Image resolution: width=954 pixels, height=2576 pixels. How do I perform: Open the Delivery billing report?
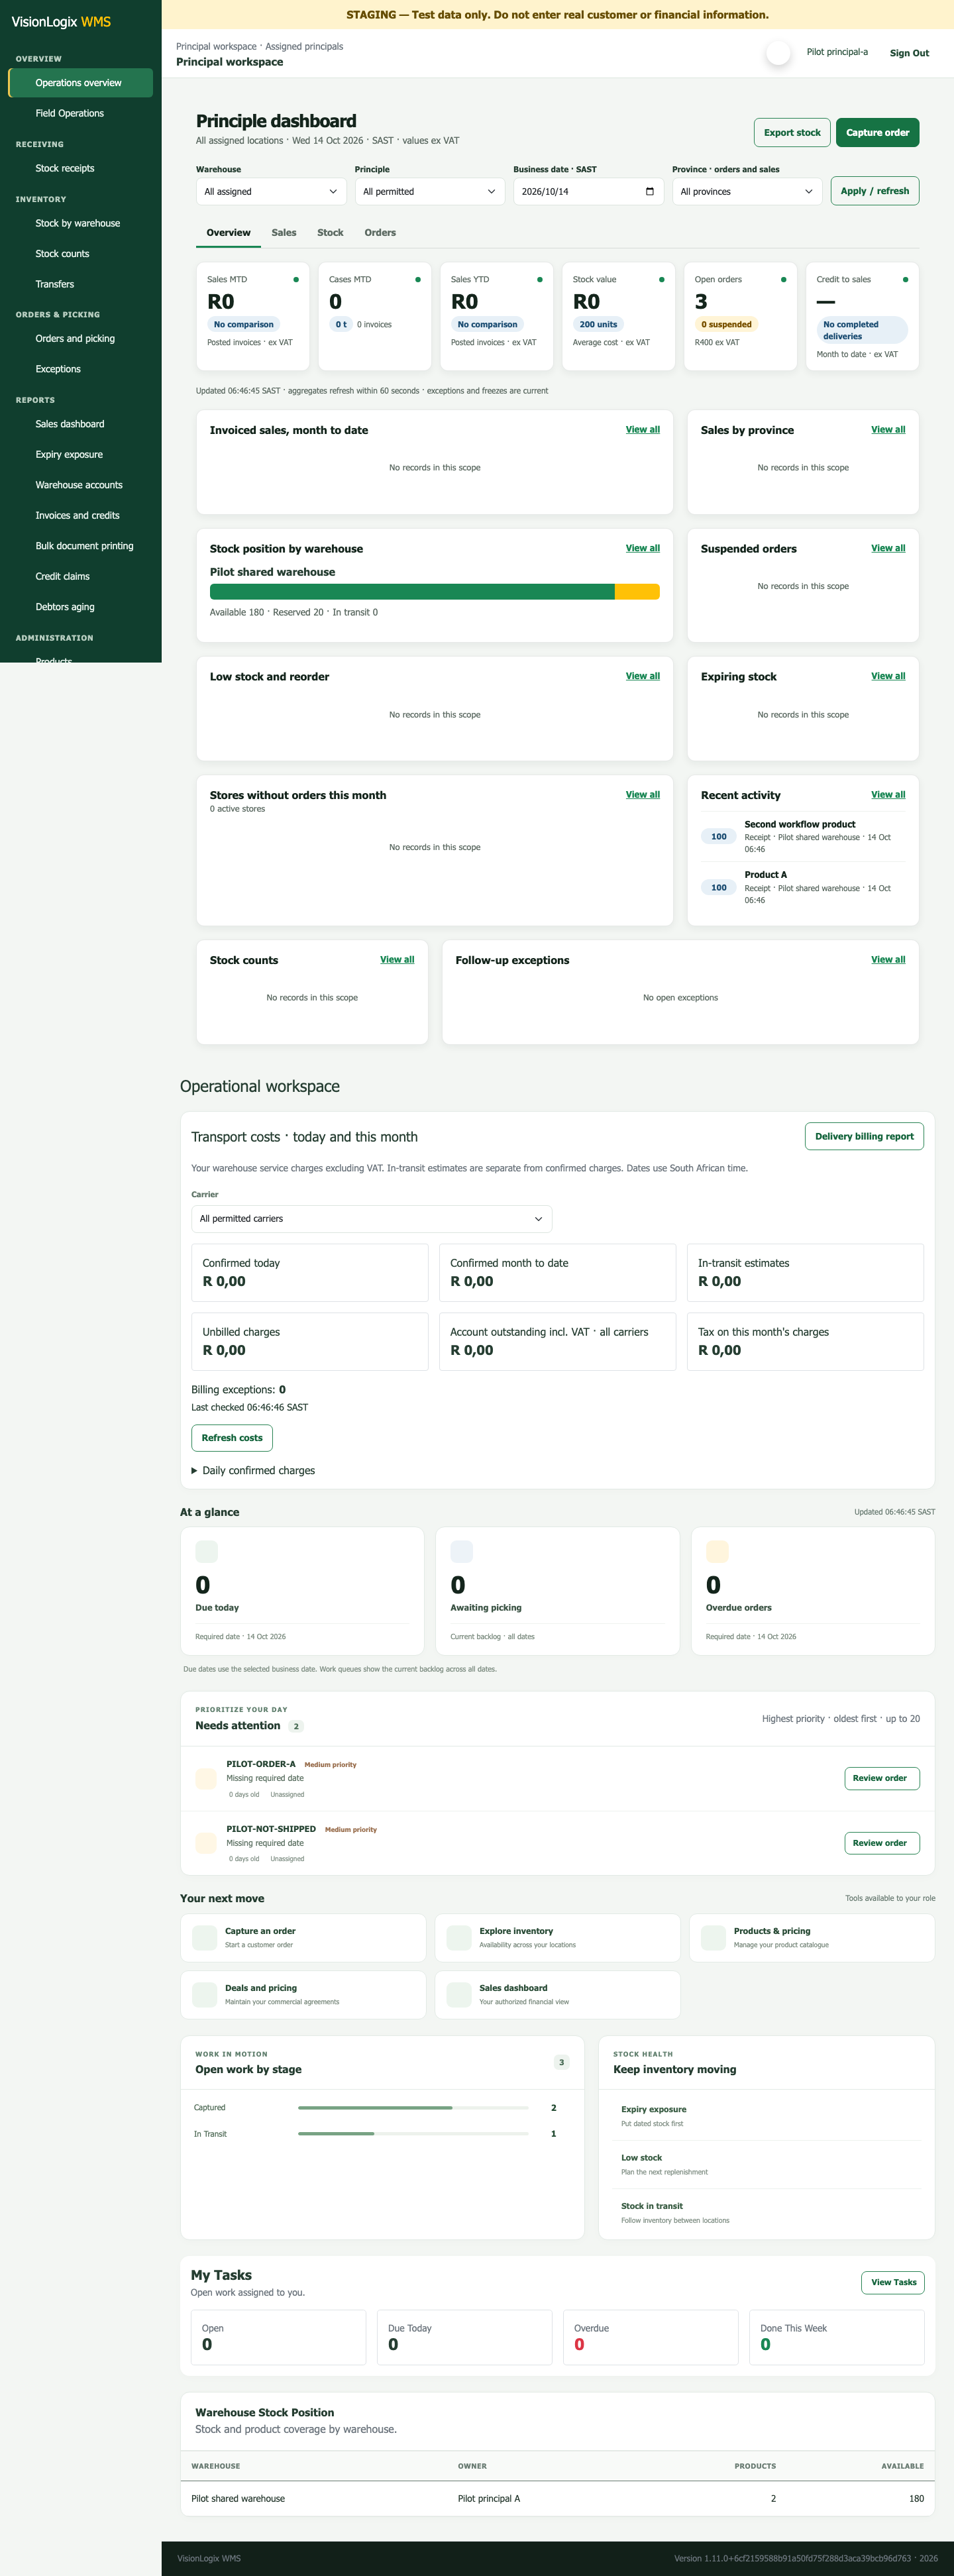[864, 1137]
